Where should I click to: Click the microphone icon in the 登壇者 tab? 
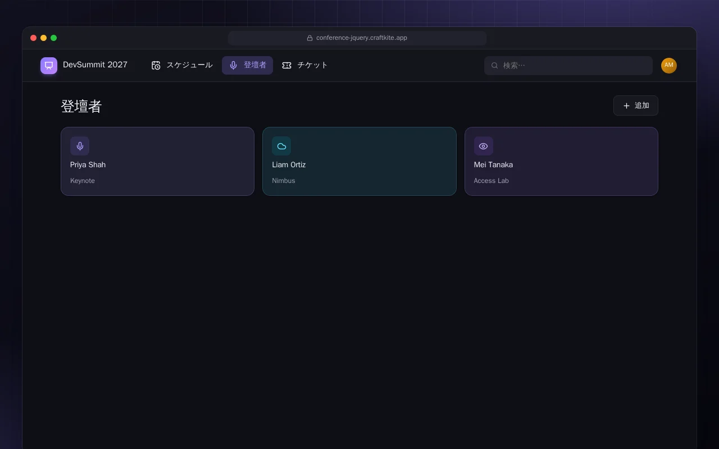coord(234,65)
